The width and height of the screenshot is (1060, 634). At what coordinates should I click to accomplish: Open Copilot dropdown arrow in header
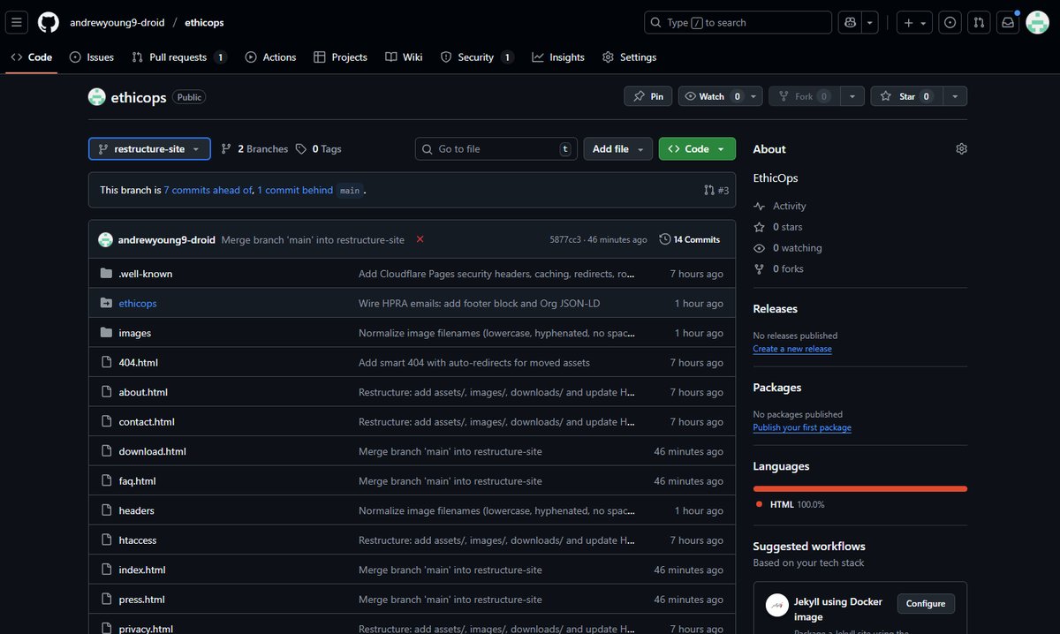pyautogui.click(x=871, y=22)
